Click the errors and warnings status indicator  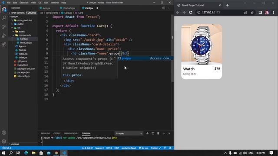[7, 148]
